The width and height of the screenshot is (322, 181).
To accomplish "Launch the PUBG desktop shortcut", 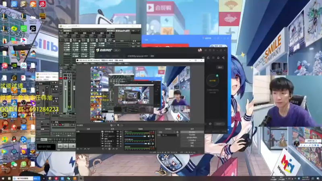I will (42, 16).
